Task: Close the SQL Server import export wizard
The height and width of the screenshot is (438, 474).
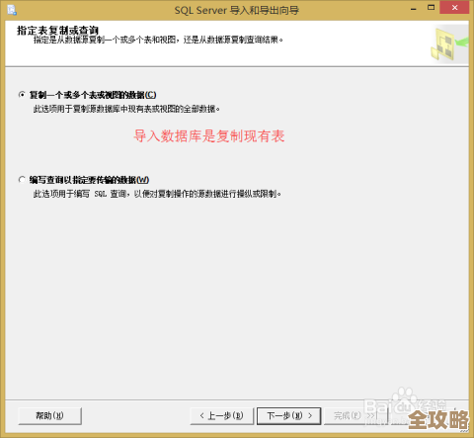Action: click(454, 8)
